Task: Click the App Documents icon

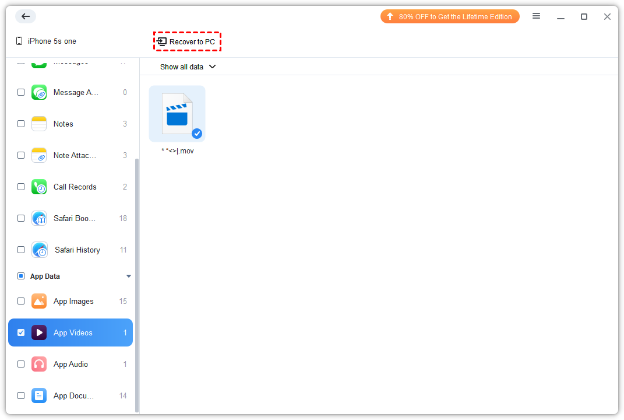Action: (x=39, y=395)
